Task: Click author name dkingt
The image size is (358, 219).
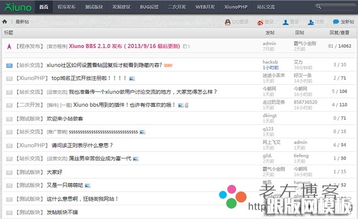Action: pos(270,116)
